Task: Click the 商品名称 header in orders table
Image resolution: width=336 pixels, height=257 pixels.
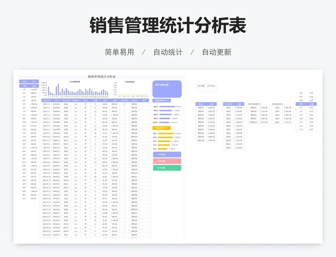Action: coord(66,100)
